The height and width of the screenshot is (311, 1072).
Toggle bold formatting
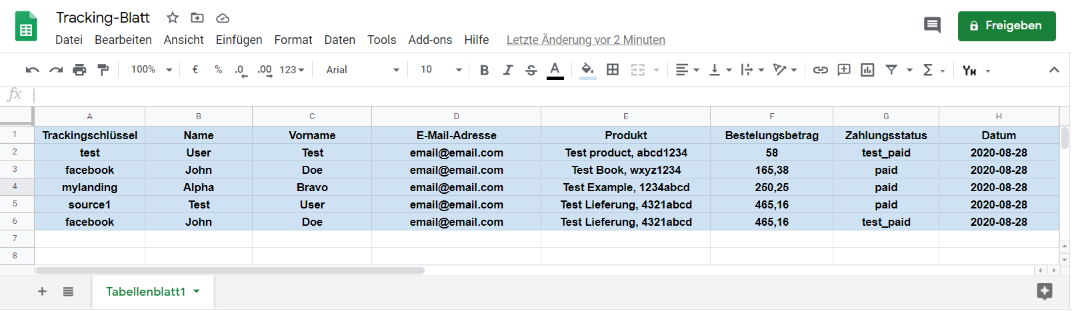tap(484, 70)
